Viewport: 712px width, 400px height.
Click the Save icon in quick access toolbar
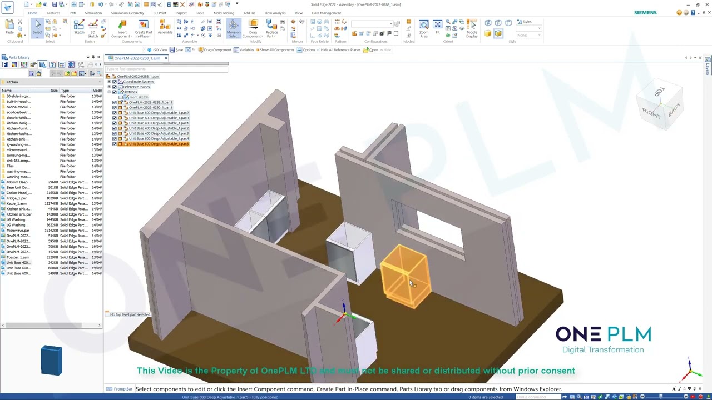tap(55, 4)
